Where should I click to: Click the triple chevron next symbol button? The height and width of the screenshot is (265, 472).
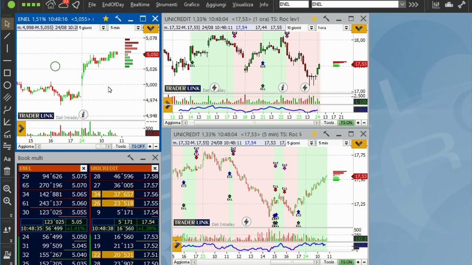pos(413,4)
